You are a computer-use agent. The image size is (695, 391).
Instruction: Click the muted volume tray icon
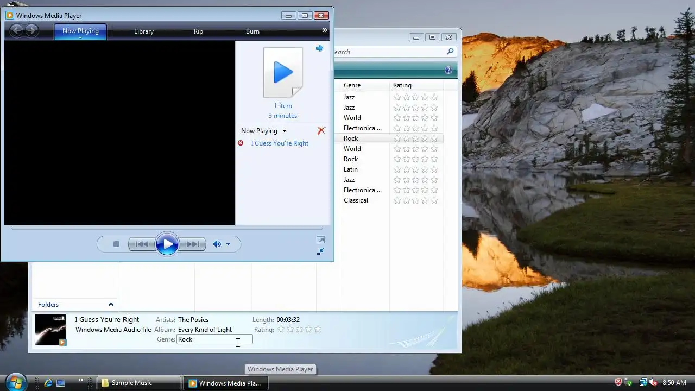[653, 383]
